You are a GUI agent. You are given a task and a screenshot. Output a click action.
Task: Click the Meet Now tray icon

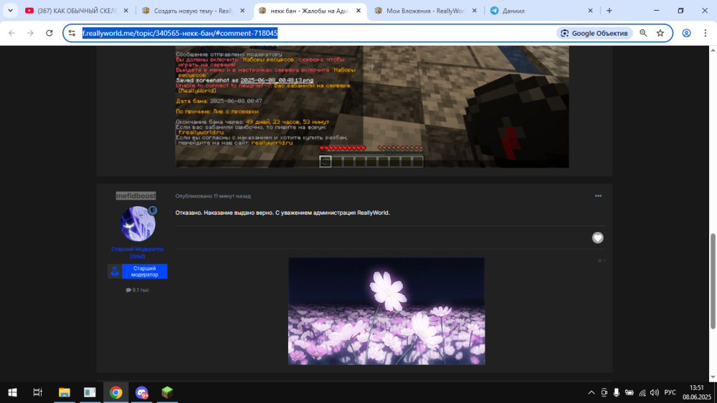pos(604,392)
